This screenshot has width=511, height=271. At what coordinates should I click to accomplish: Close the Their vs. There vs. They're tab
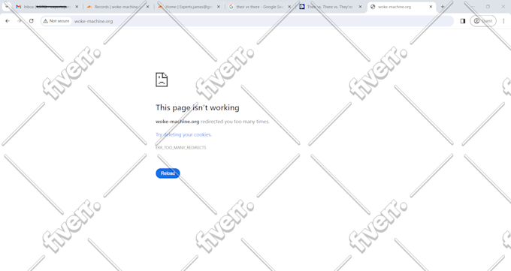tap(361, 7)
